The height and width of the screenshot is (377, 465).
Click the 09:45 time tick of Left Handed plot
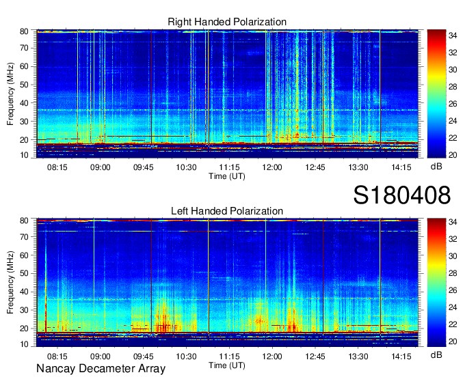pos(143,357)
